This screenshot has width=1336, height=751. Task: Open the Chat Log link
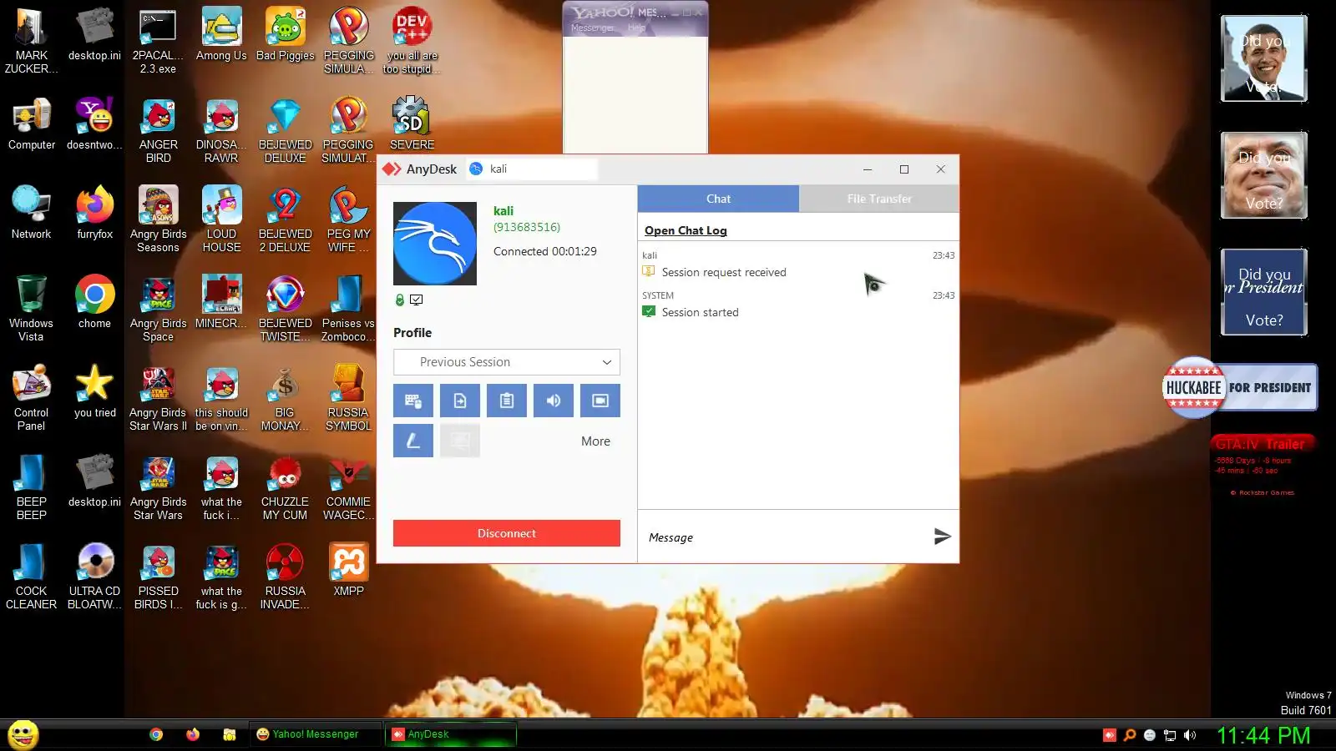[x=686, y=230]
